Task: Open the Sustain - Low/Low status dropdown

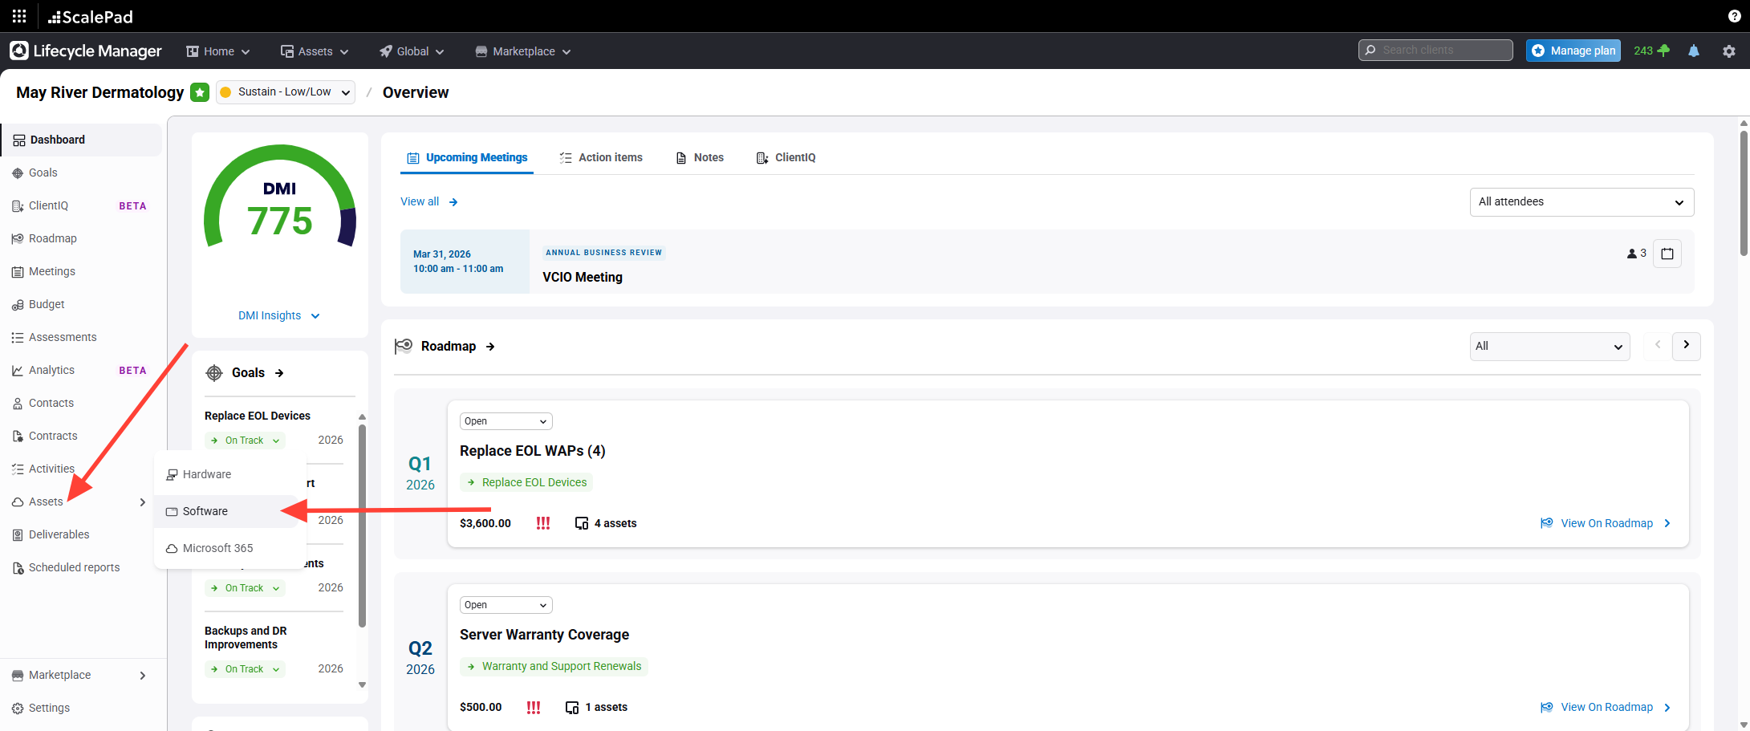Action: 286,92
